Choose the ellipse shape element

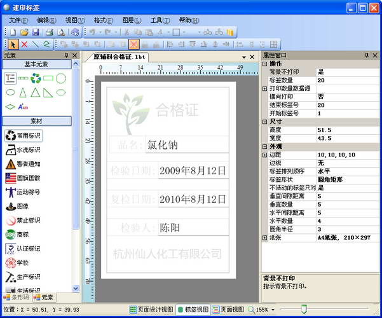pyautogui.click(x=10, y=92)
